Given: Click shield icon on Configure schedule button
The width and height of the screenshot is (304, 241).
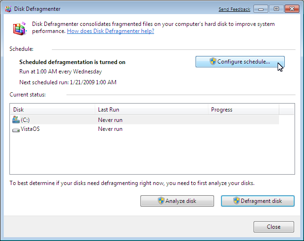Looking at the screenshot, I should pos(213,61).
